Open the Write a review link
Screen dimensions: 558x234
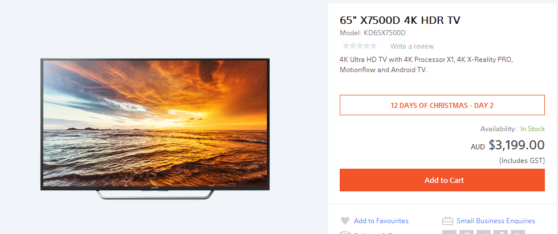412,46
